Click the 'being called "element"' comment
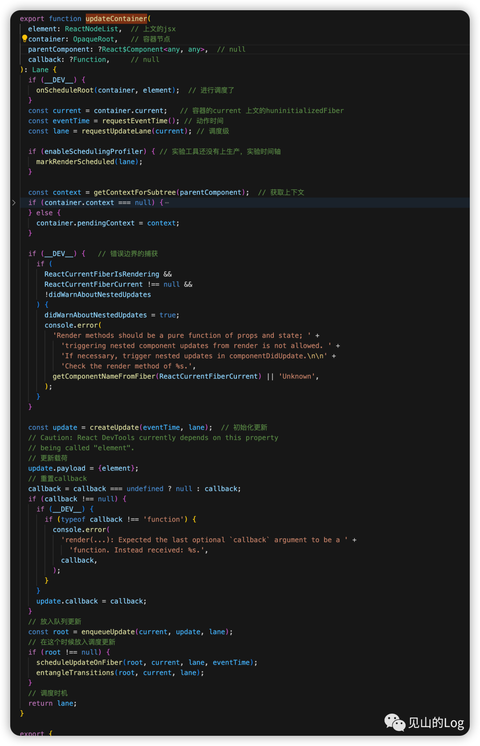This screenshot has width=480, height=746. [x=81, y=448]
